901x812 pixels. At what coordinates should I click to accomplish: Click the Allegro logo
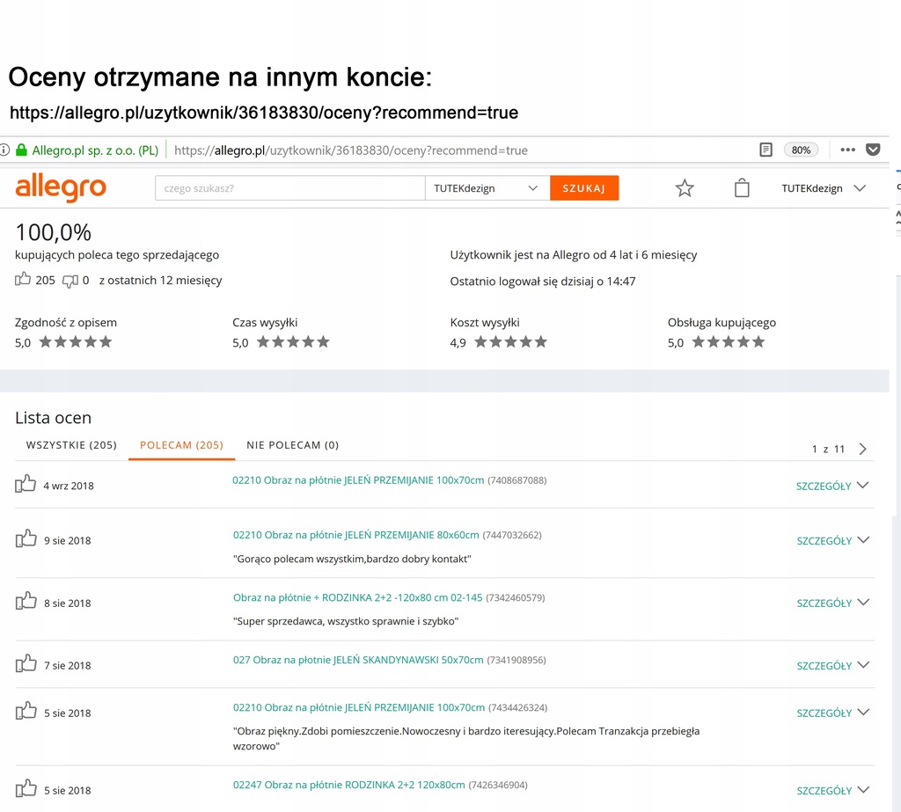pyautogui.click(x=61, y=188)
